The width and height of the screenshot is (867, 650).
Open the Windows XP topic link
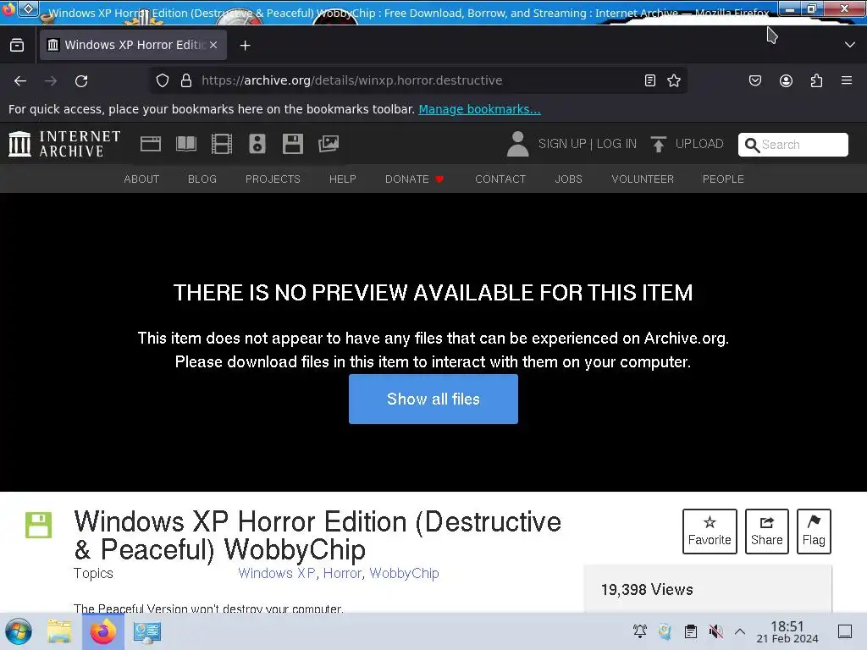pyautogui.click(x=277, y=573)
